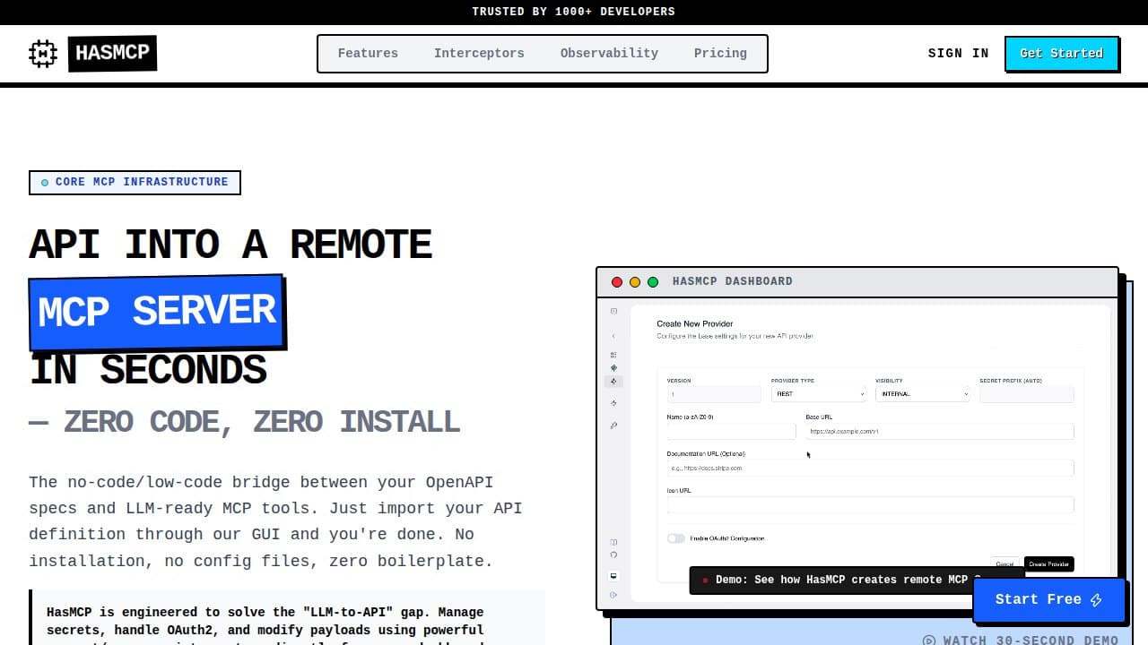Click the black HASMCP wordmark
This screenshot has height=645, width=1148.
coord(112,53)
